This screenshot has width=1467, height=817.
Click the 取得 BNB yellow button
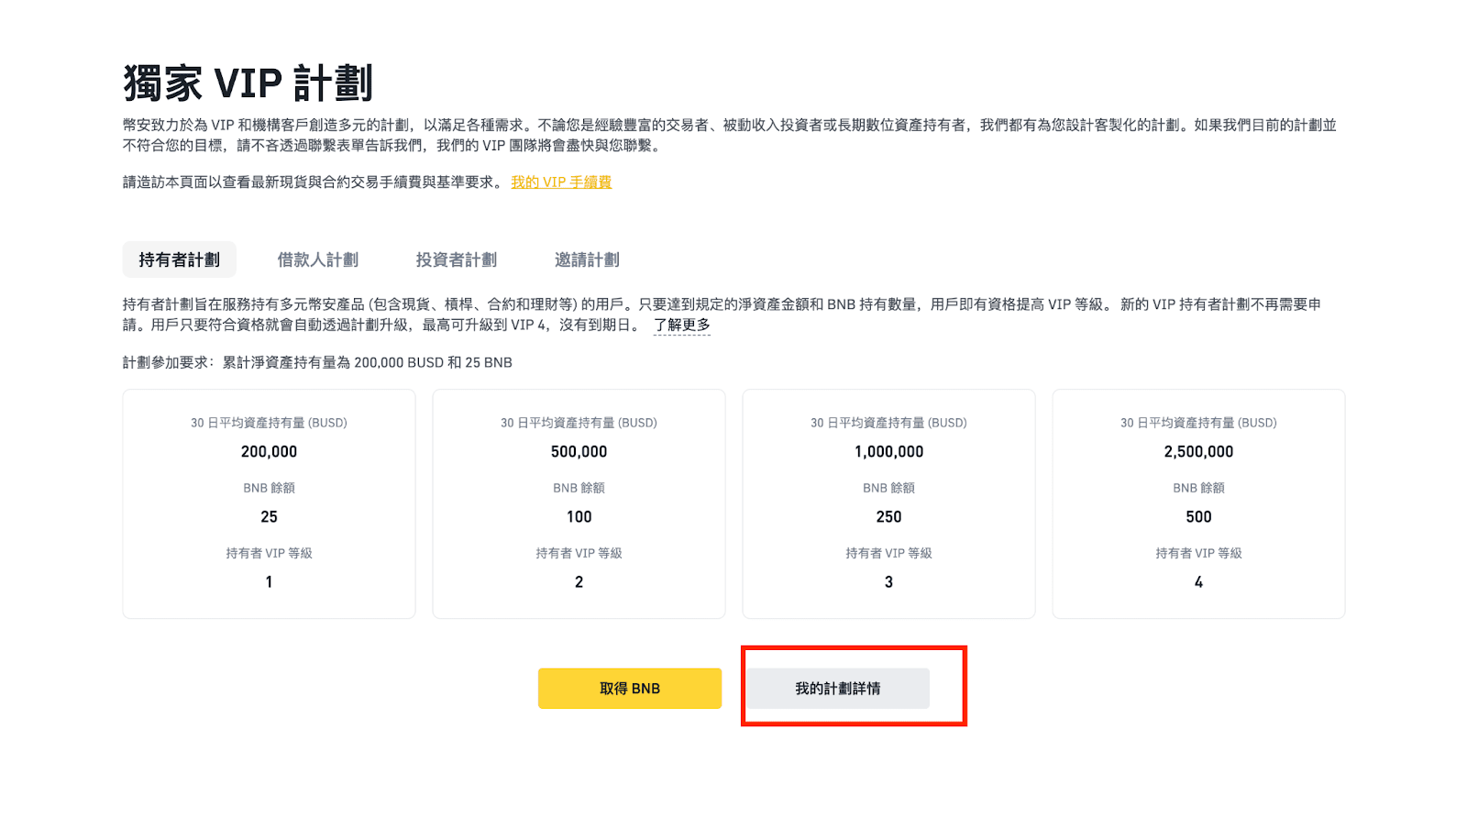click(x=630, y=688)
